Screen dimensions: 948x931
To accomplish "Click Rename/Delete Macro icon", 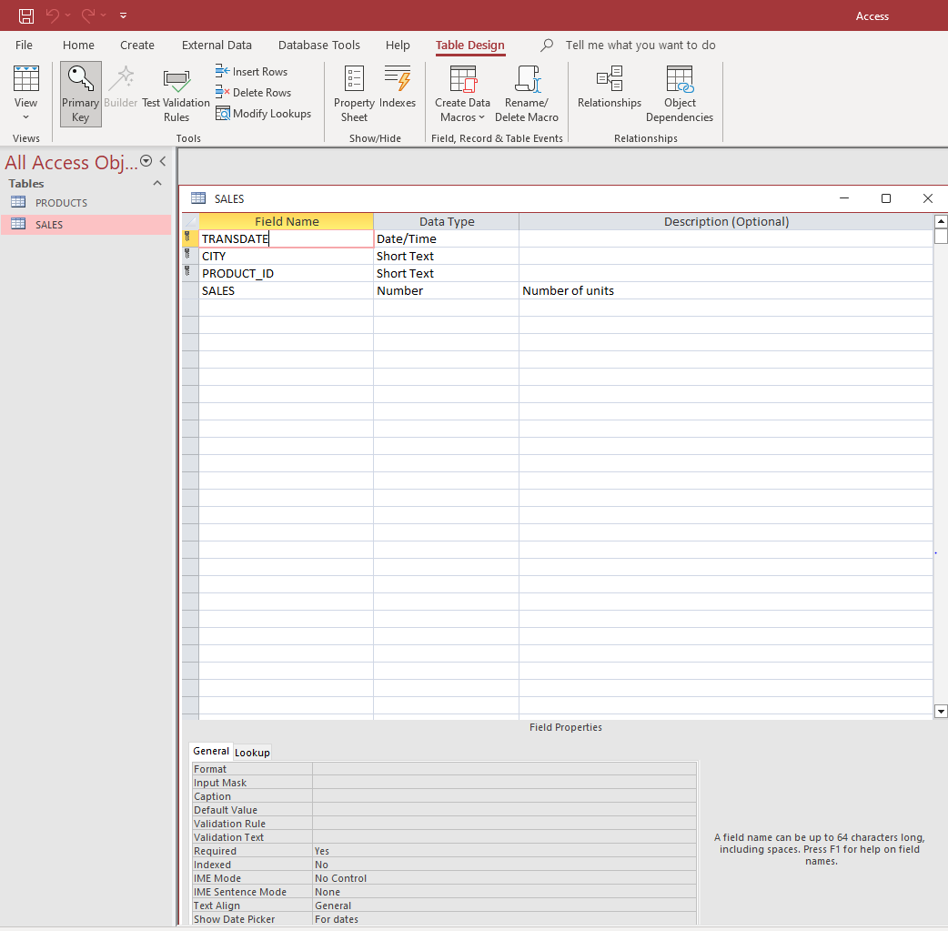I will (527, 79).
